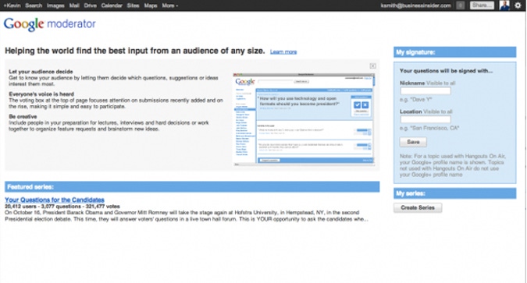Go to Search in top bar

click(34, 5)
